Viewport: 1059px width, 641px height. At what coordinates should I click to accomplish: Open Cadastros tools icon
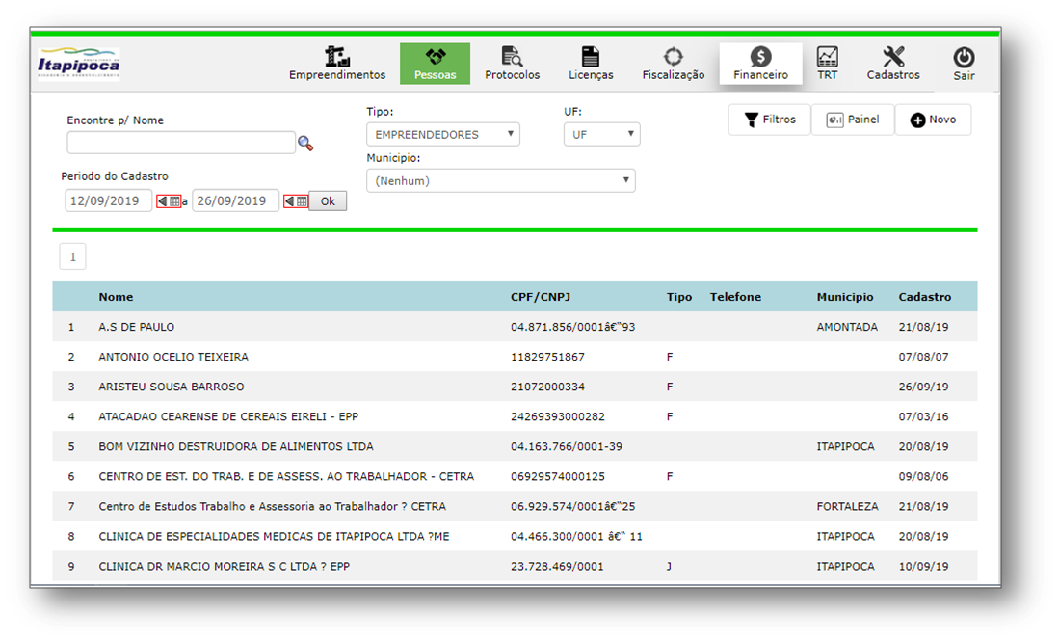pyautogui.click(x=893, y=57)
